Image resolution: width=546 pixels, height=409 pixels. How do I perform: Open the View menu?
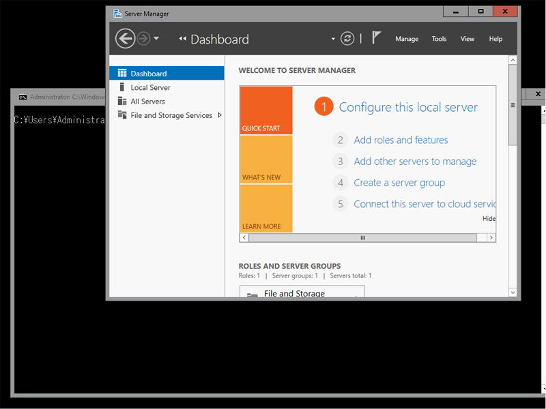468,39
